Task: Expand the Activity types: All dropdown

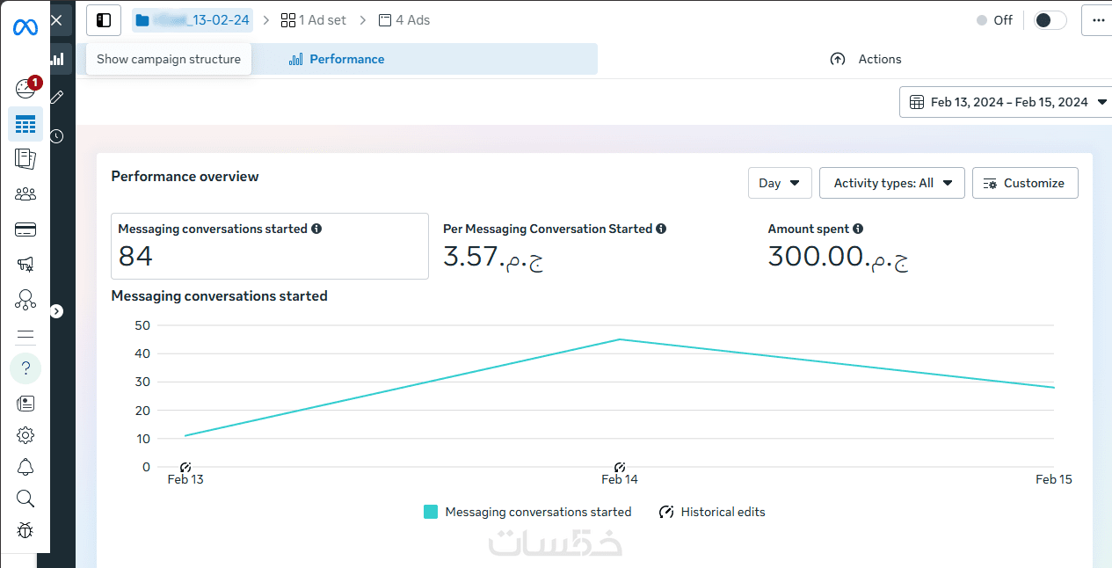Action: [x=892, y=183]
